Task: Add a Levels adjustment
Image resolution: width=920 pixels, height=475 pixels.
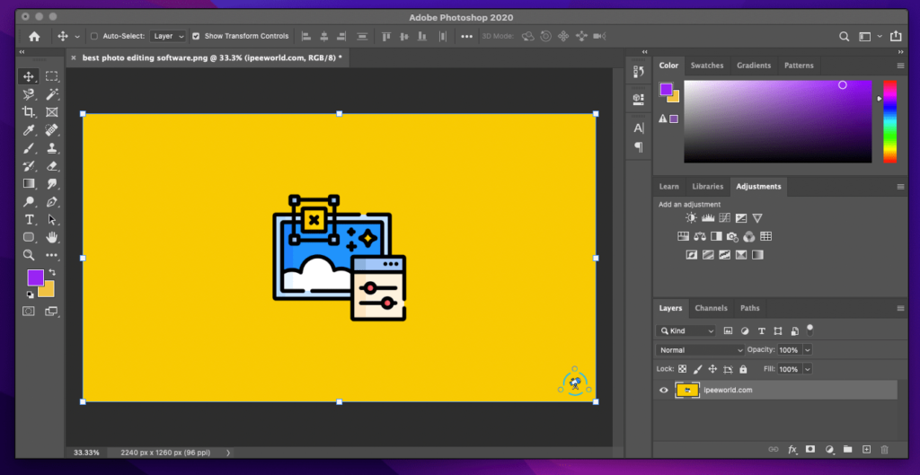Action: 708,218
